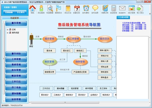Click the 维修派工 box
The height and width of the screenshot is (108, 152).
[x=80, y=51]
